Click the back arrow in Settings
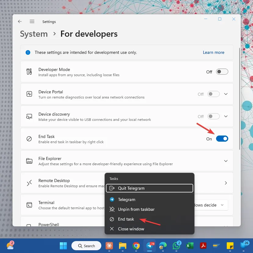The image size is (253, 253). click(x=20, y=21)
